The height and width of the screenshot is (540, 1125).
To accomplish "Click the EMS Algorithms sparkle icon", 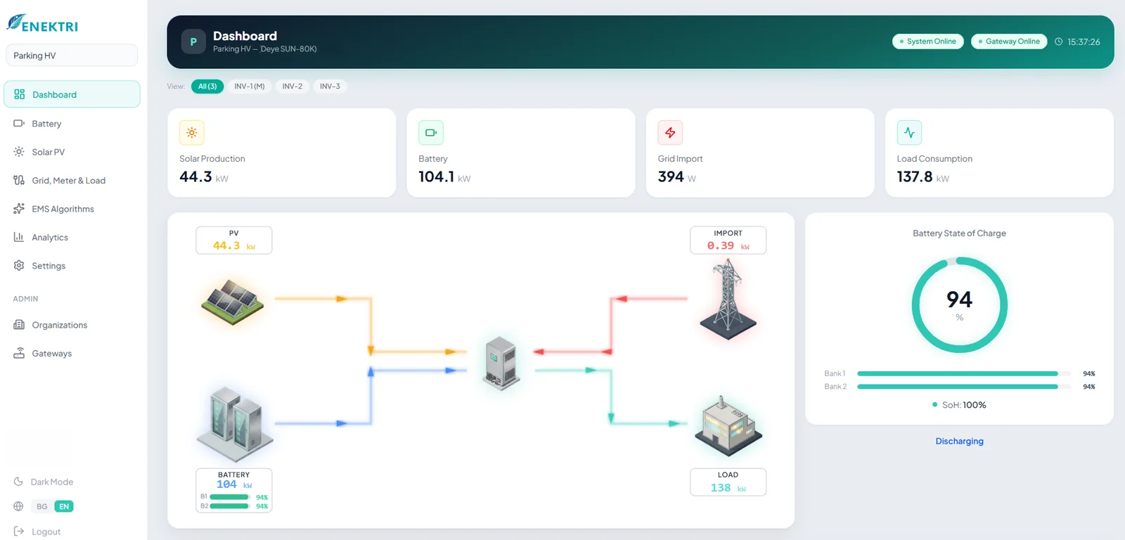I will (x=19, y=209).
